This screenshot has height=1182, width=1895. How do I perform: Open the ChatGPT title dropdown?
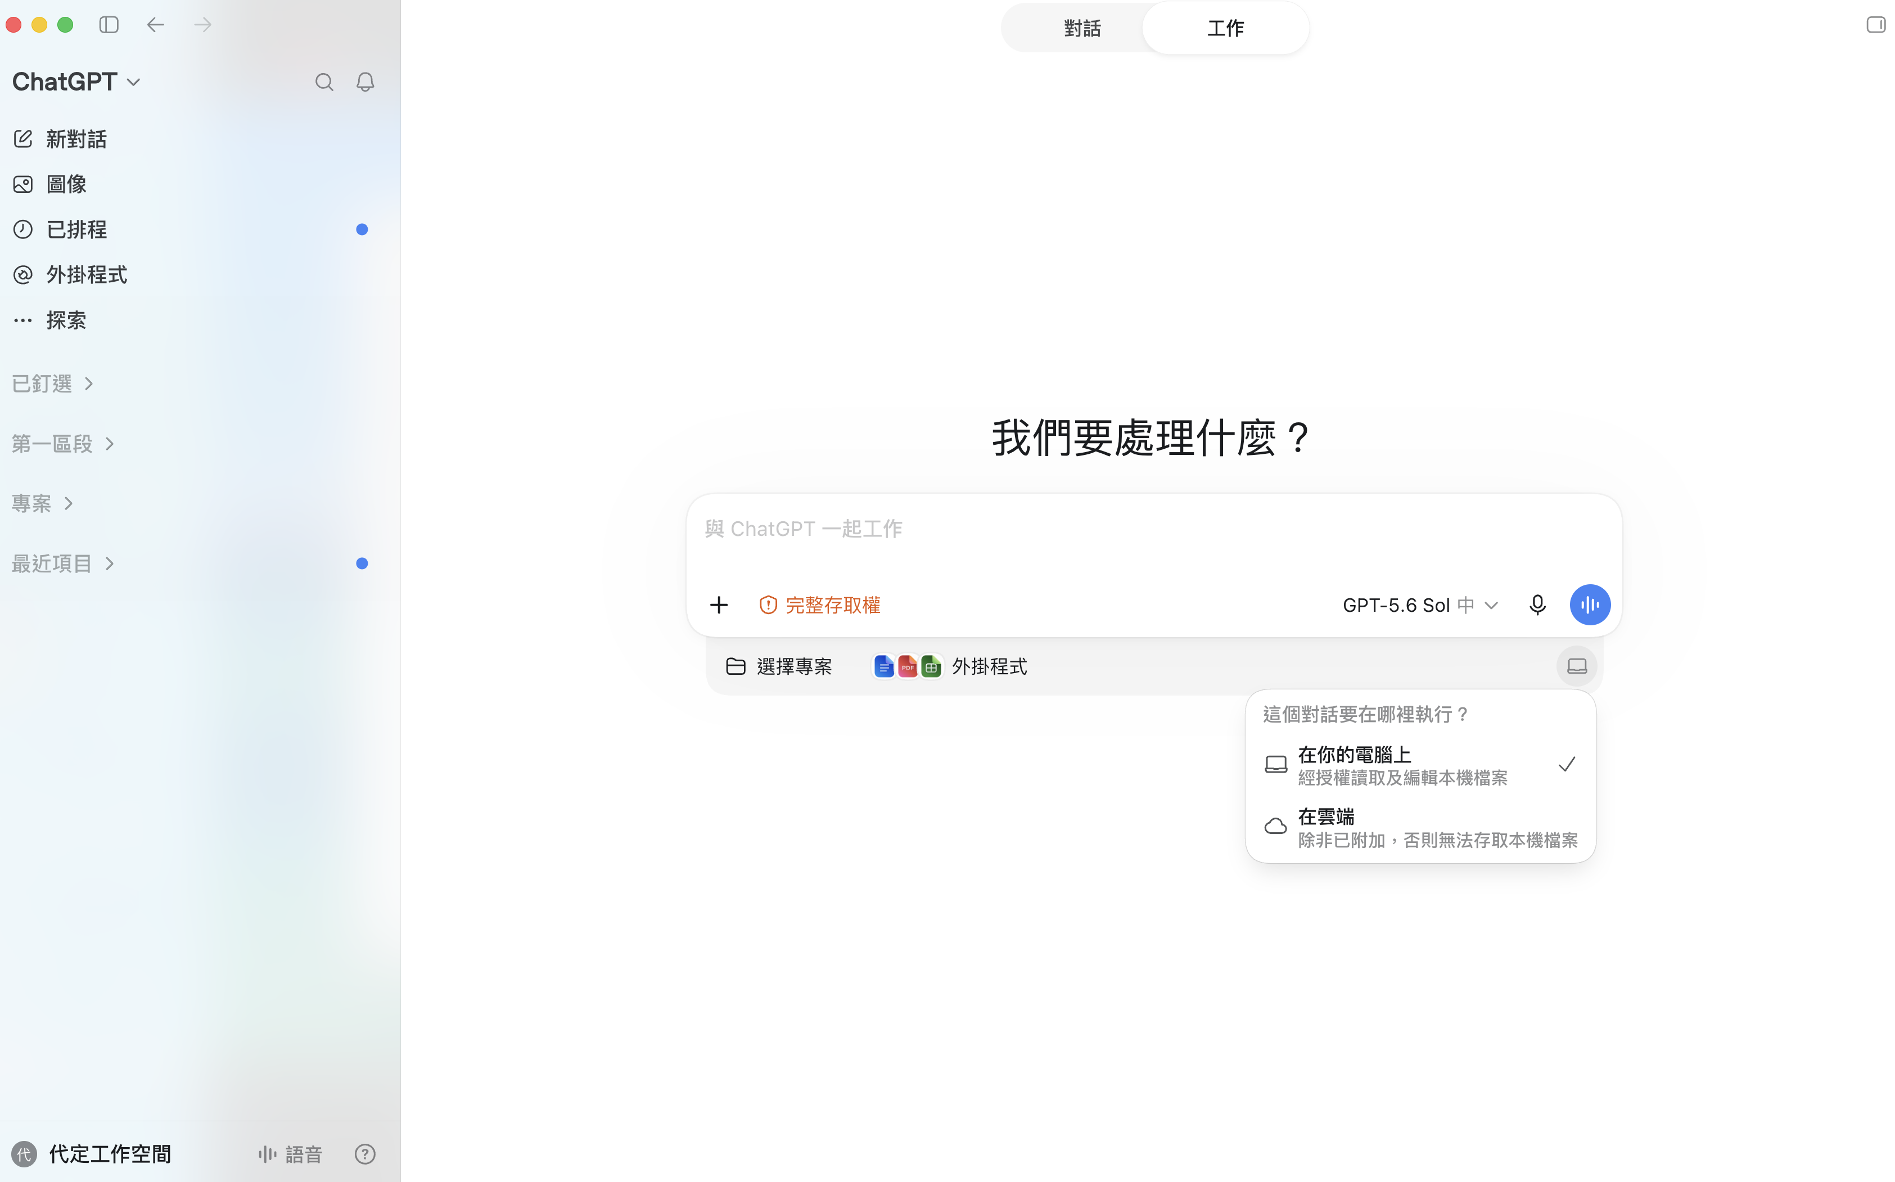click(x=76, y=82)
